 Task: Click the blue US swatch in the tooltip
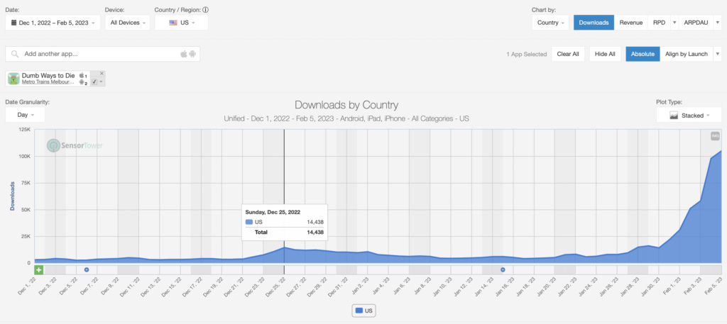point(249,222)
